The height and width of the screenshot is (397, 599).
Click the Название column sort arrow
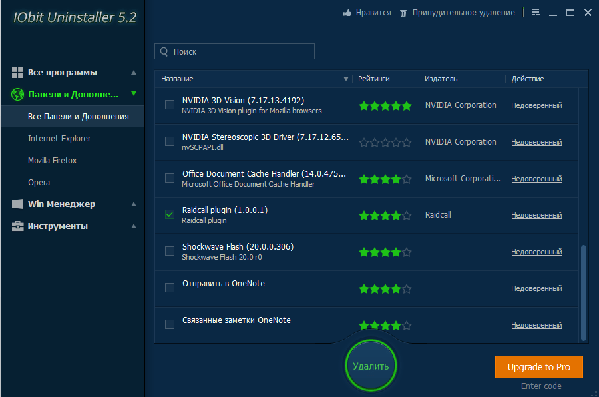click(345, 79)
